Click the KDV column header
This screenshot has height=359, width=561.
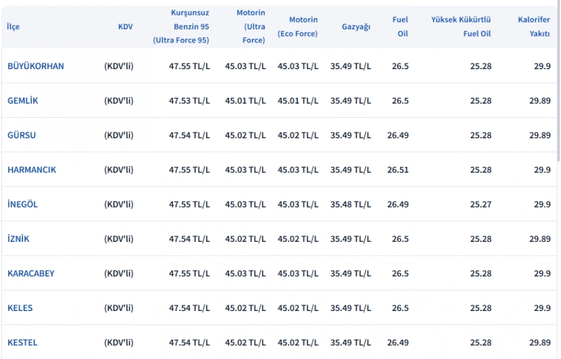(125, 27)
